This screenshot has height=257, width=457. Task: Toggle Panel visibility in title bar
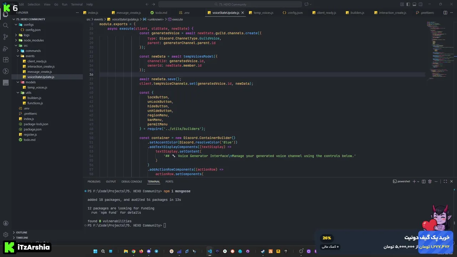coord(415,4)
